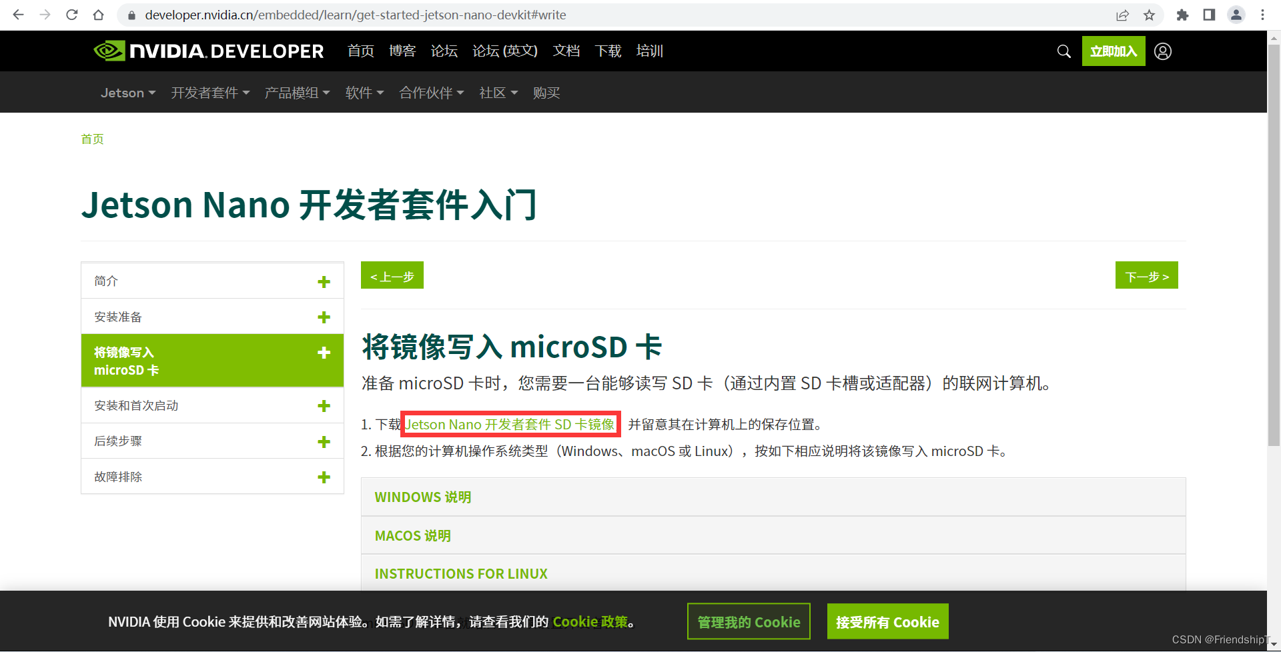Click the NVIDIA Developer logo
This screenshot has width=1281, height=652.
point(209,51)
